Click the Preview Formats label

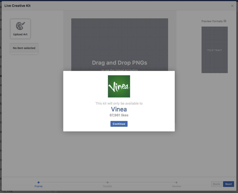212,21
